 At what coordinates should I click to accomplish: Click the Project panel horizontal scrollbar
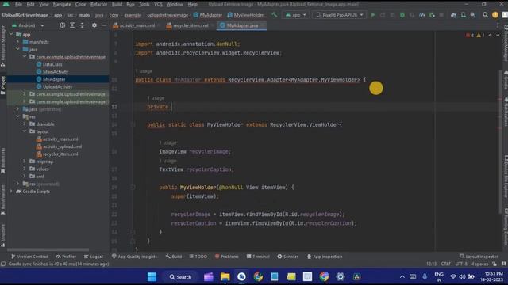click(x=48, y=249)
